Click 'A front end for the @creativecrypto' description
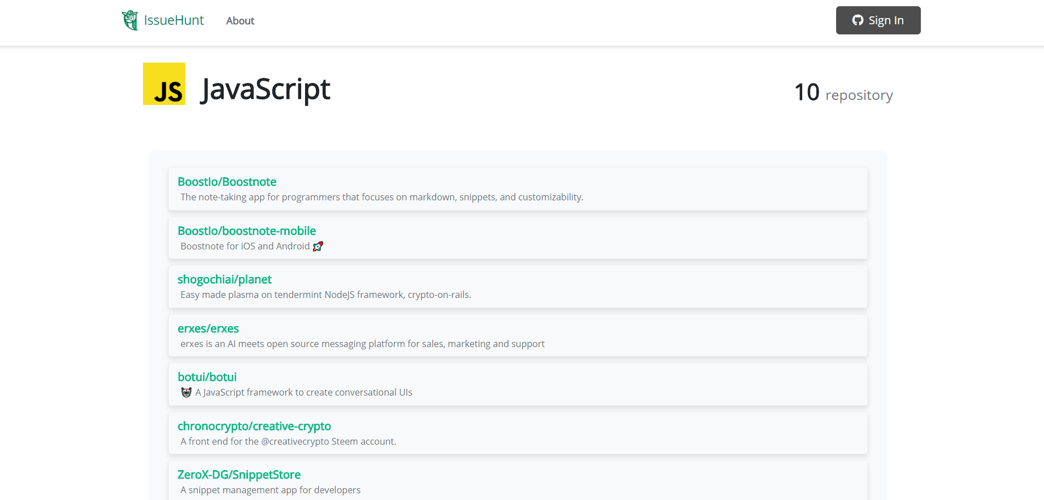Viewport: 1044px width, 500px height. tap(288, 441)
